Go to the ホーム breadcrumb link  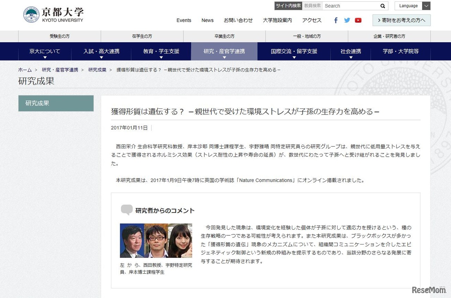(25, 70)
